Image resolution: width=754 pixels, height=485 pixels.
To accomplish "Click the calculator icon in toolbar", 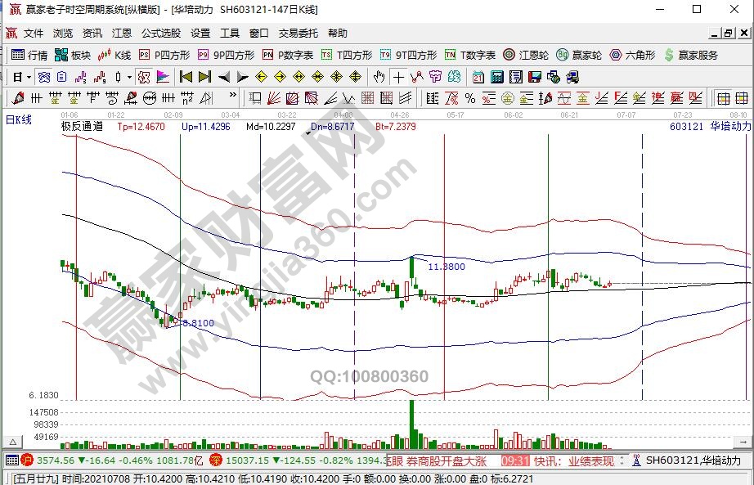I will 496,77.
